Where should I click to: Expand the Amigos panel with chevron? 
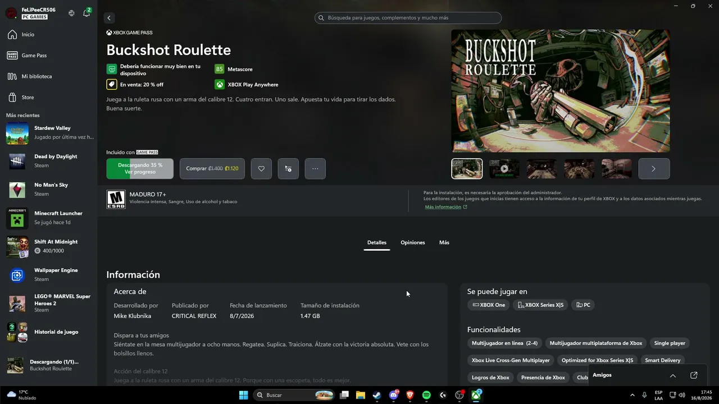(x=672, y=375)
